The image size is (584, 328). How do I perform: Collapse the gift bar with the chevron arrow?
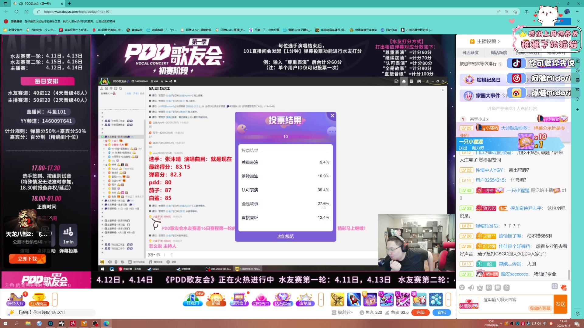point(321,299)
